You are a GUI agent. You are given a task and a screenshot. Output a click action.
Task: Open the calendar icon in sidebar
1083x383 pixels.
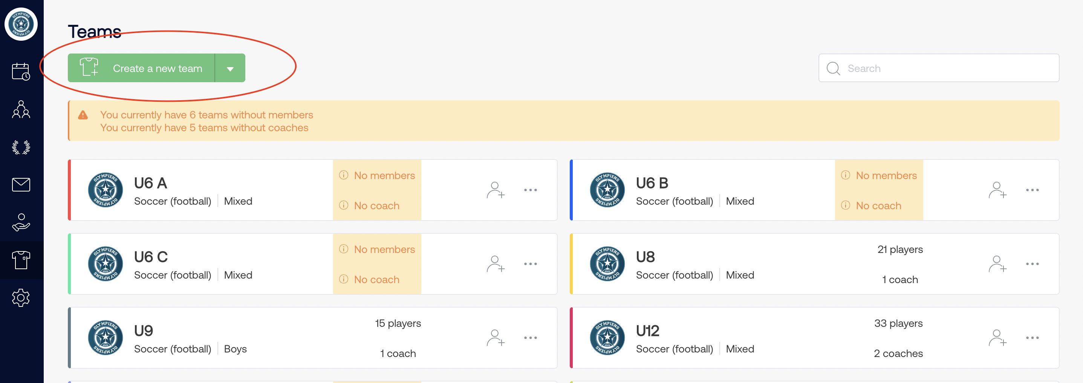tap(21, 72)
